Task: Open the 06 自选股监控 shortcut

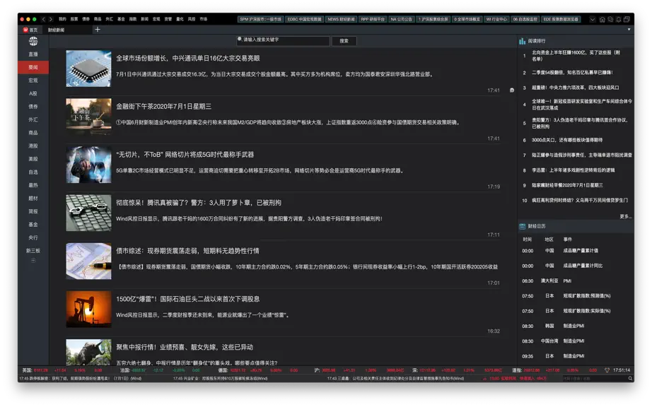Action: pyautogui.click(x=525, y=20)
